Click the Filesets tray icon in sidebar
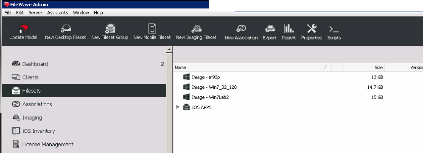Image resolution: width=423 pixels, height=153 pixels. pyautogui.click(x=16, y=90)
